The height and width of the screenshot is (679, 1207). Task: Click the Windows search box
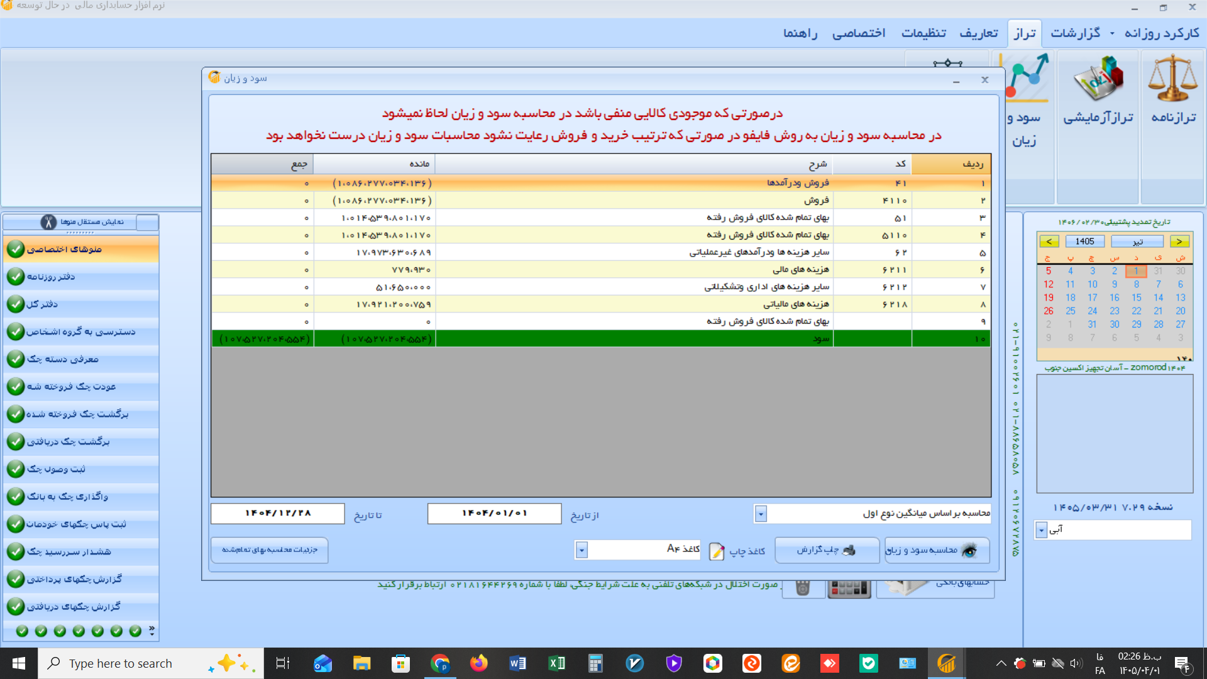(151, 663)
